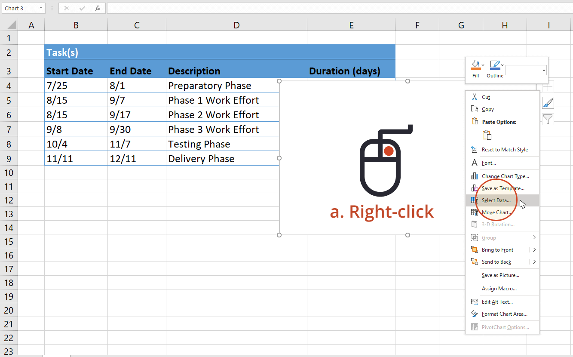Click the Chart Filters funnel icon
The image size is (573, 357).
point(548,119)
